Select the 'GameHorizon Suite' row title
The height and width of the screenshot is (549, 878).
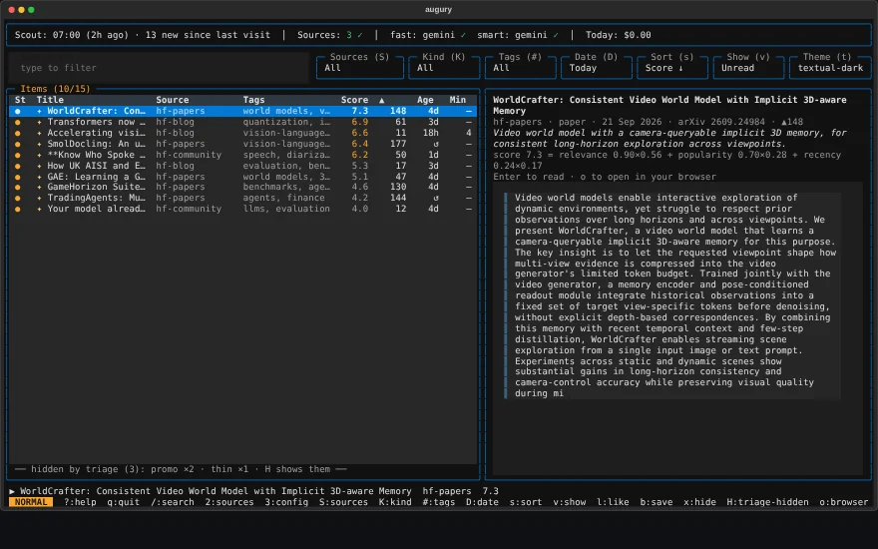97,187
